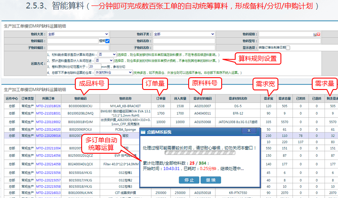
Task: Open work order link MTO-220216013
Action: [x=48, y=192]
